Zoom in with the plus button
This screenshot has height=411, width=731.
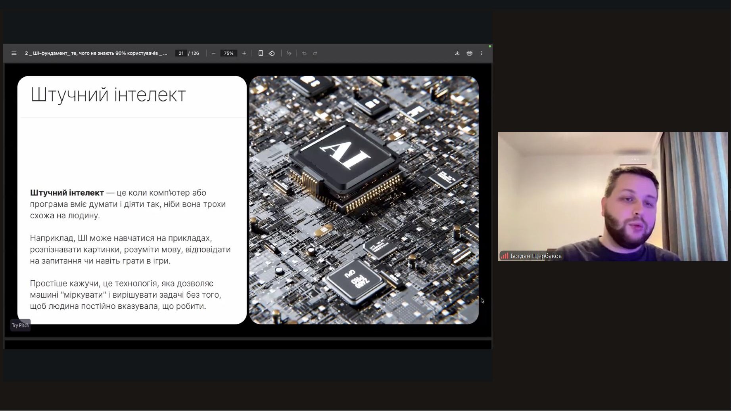click(x=244, y=53)
